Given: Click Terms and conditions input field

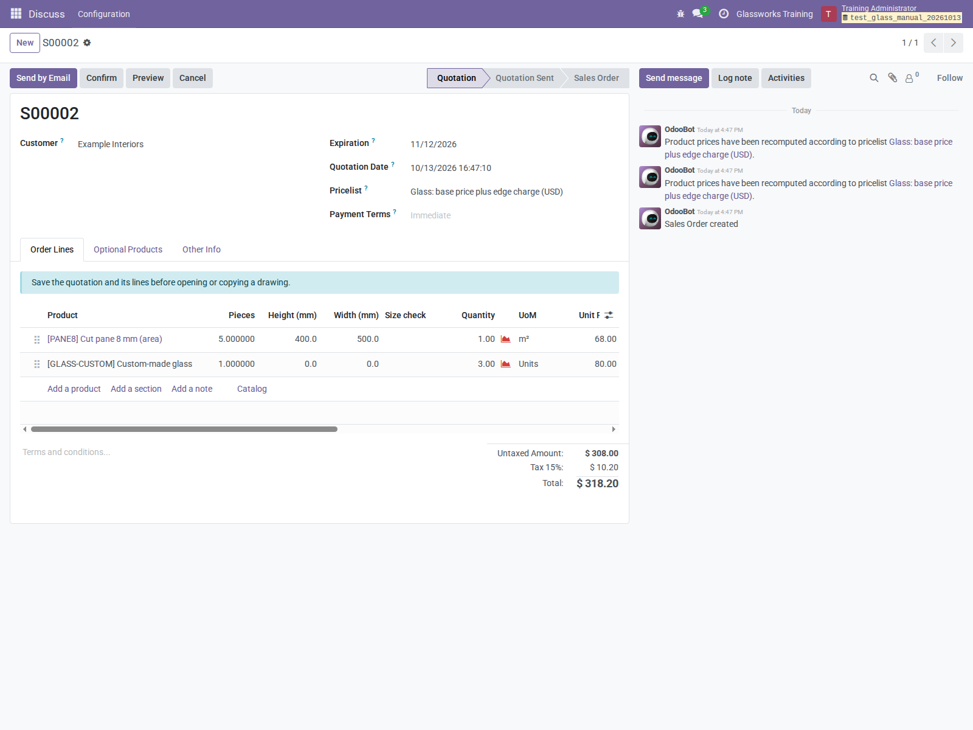Looking at the screenshot, I should point(249,452).
